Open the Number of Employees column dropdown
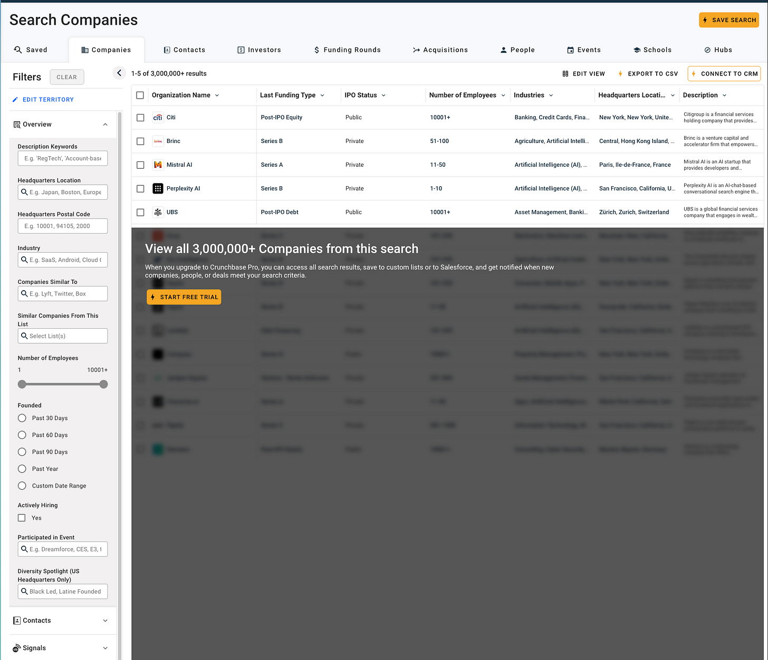Image resolution: width=768 pixels, height=660 pixels. [503, 95]
